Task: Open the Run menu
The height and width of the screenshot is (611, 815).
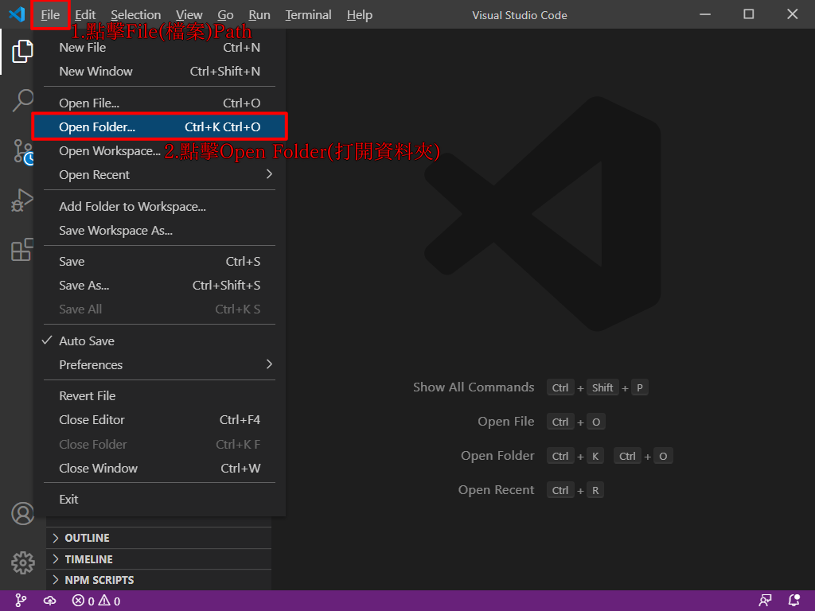Action: (x=259, y=15)
